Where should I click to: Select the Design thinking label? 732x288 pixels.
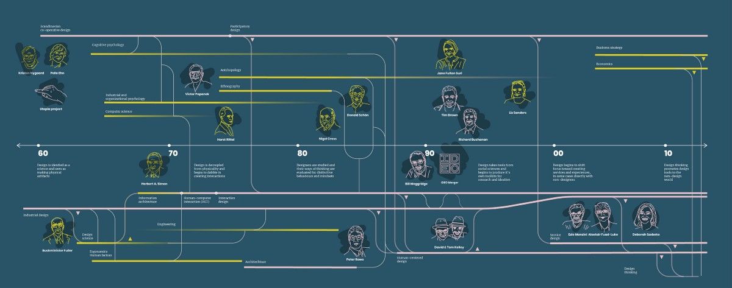630,270
